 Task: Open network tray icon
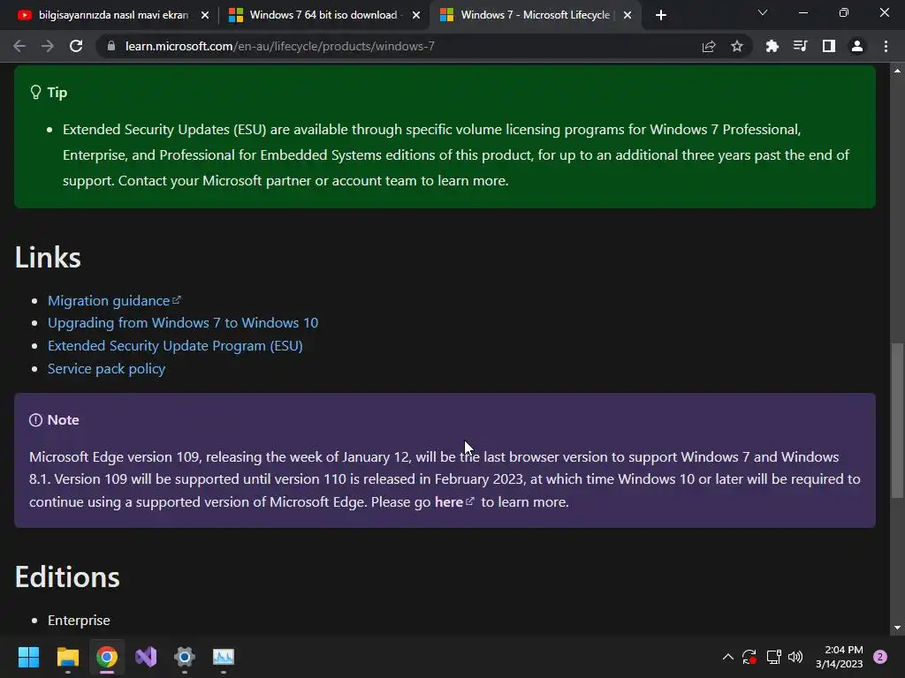click(773, 657)
